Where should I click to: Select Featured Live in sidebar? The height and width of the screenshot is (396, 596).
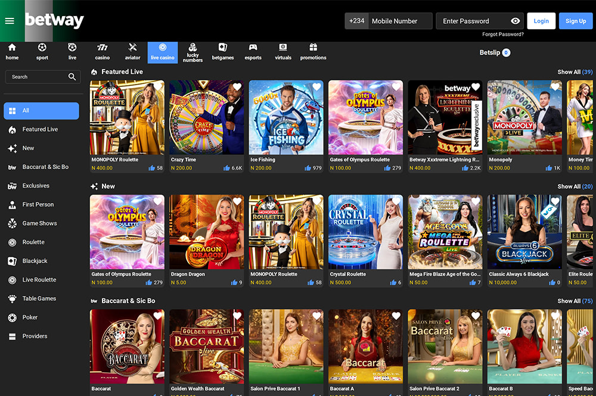(42, 129)
